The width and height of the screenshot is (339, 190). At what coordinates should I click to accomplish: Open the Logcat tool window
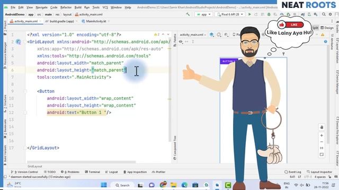112,172
